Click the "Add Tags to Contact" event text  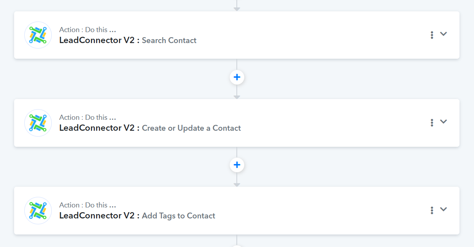(178, 216)
